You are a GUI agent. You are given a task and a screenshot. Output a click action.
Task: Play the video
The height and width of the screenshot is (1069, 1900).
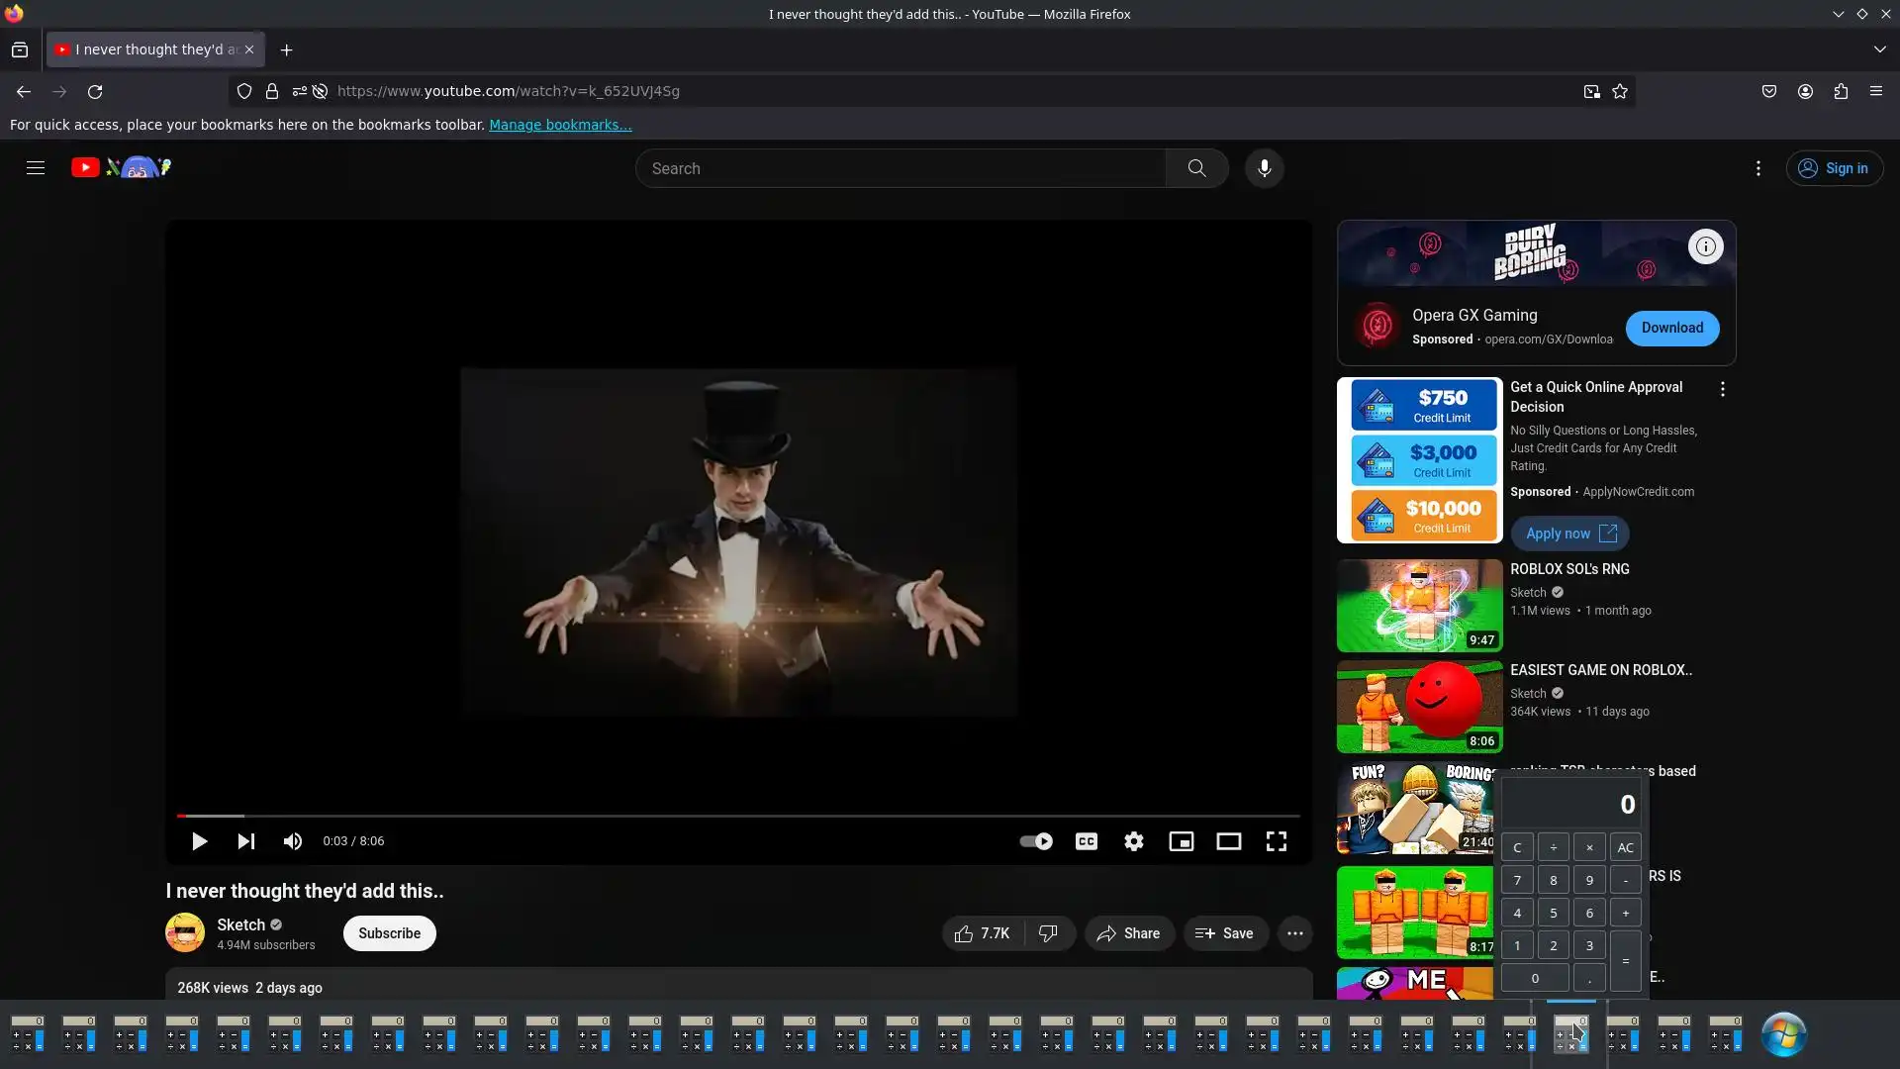[x=199, y=841]
